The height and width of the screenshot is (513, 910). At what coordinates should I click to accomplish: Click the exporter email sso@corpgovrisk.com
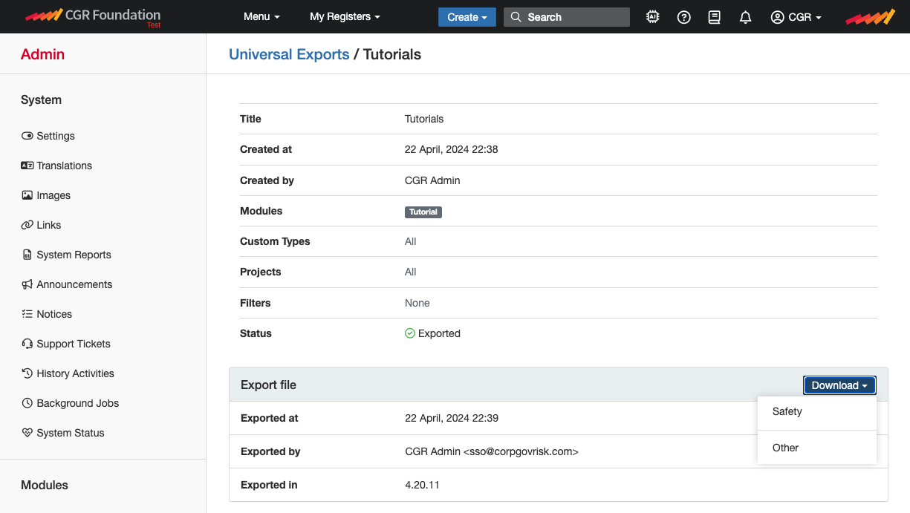521,451
